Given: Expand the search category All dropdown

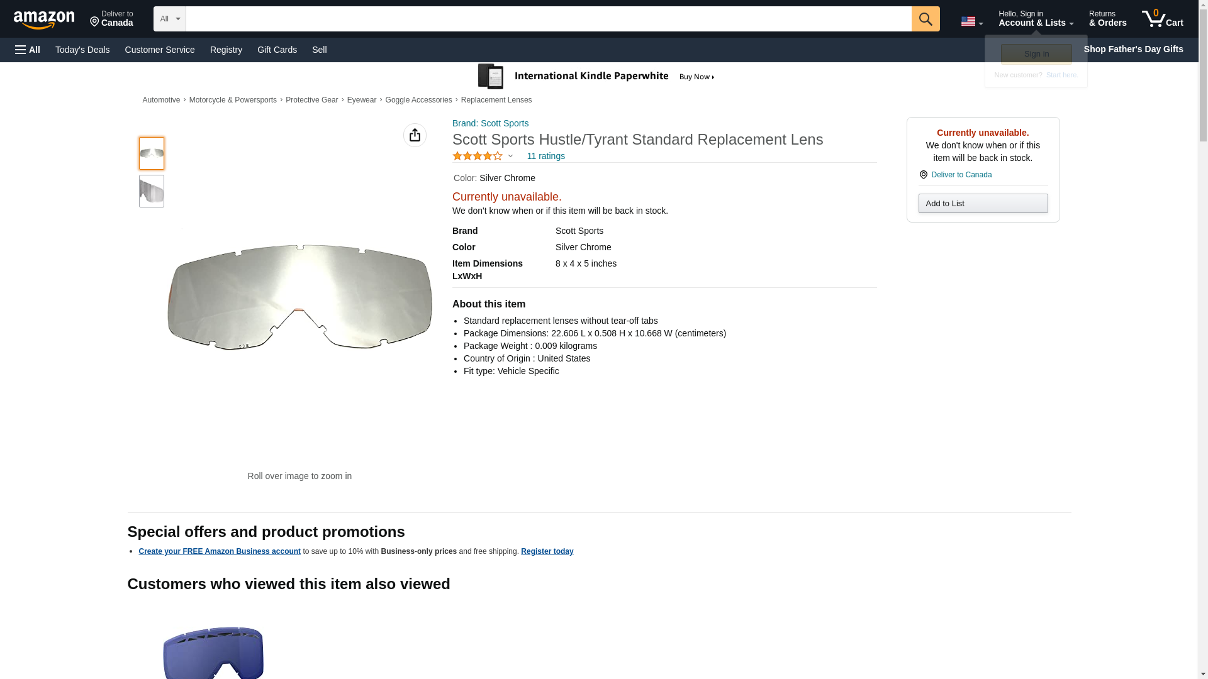Looking at the screenshot, I should pos(169,19).
